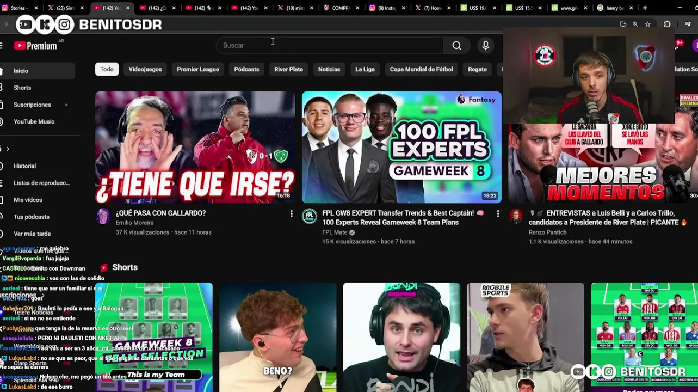Open the Stories Instagram browser tab
The width and height of the screenshot is (698, 392).
15,8
